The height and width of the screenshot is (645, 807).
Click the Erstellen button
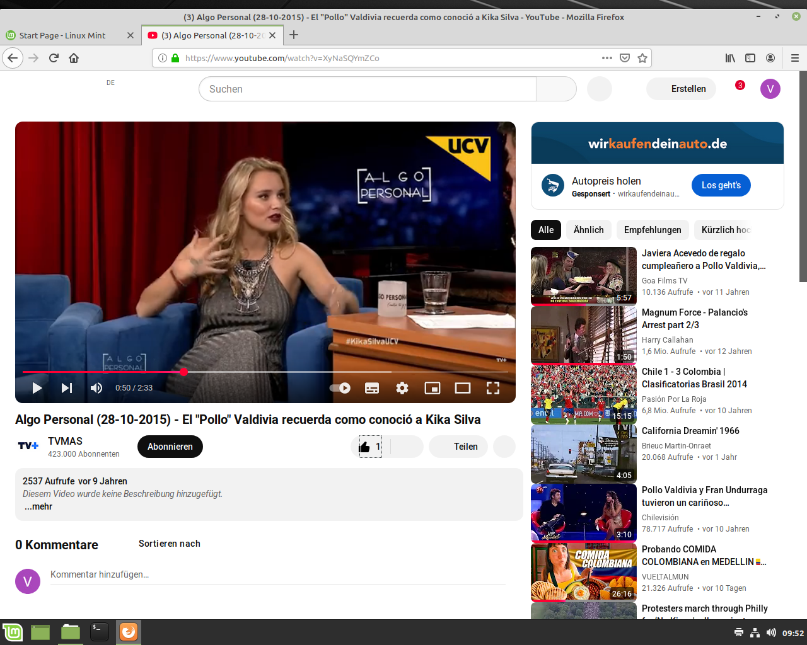[682, 89]
